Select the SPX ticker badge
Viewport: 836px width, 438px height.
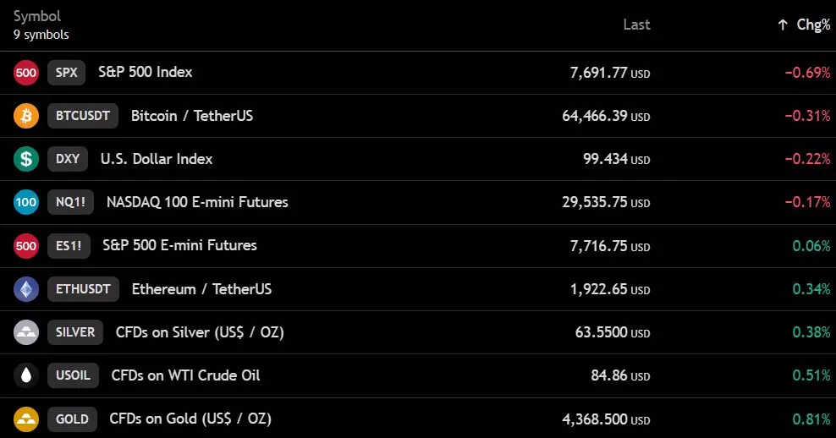pos(66,73)
